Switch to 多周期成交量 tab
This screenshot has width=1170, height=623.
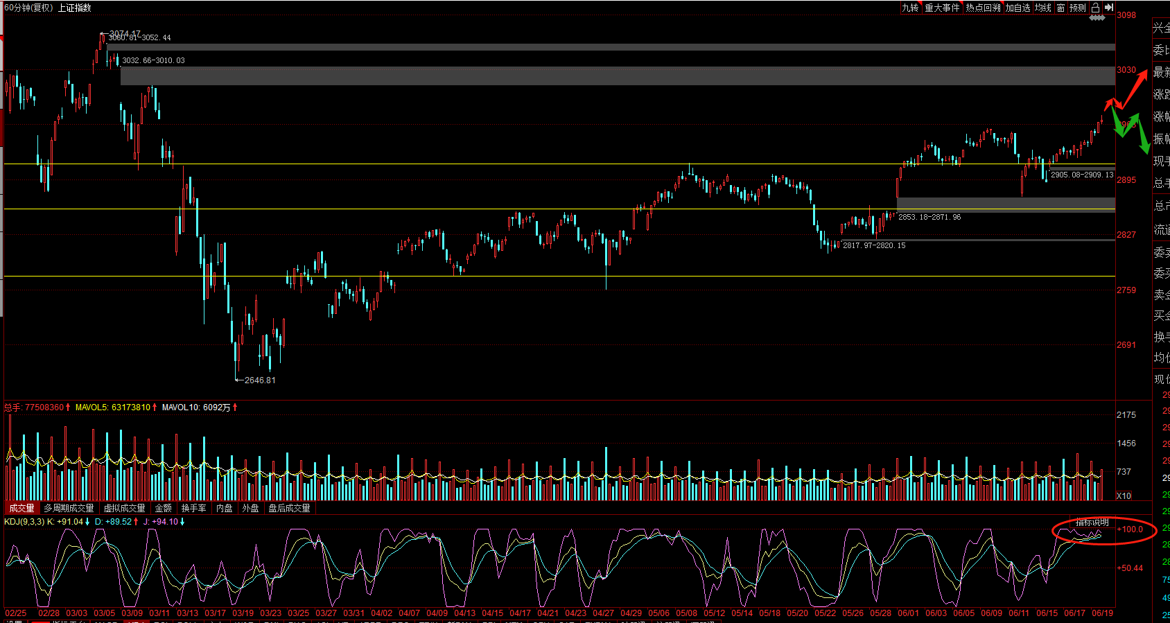tap(69, 508)
